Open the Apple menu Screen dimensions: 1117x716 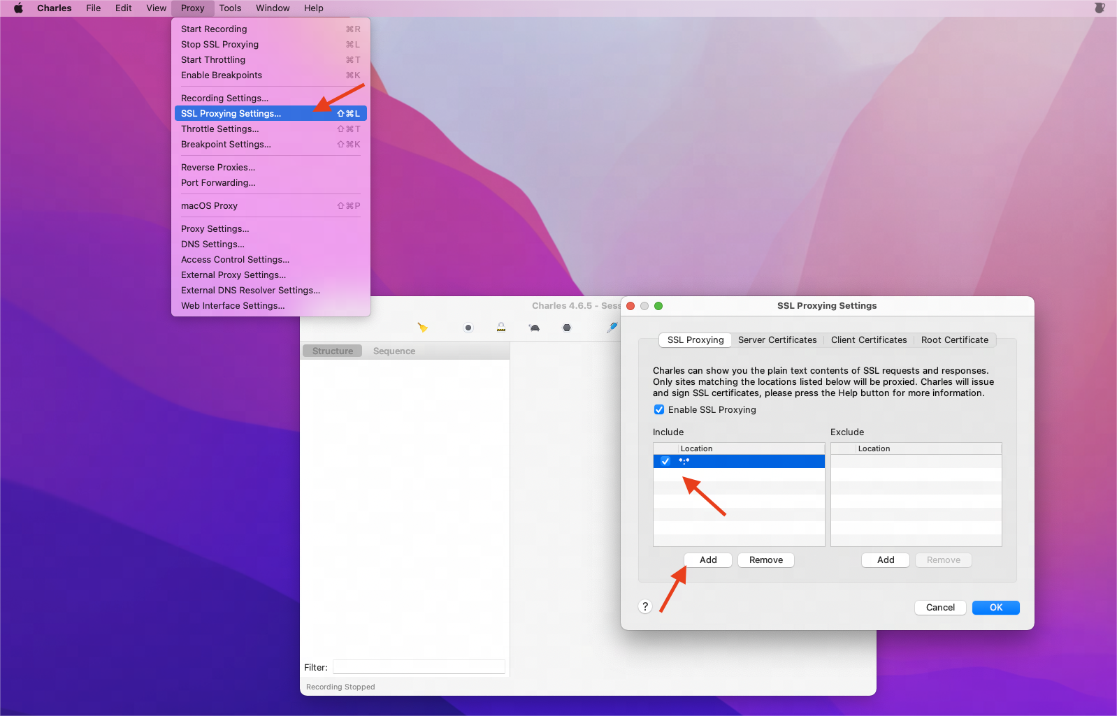pos(19,8)
